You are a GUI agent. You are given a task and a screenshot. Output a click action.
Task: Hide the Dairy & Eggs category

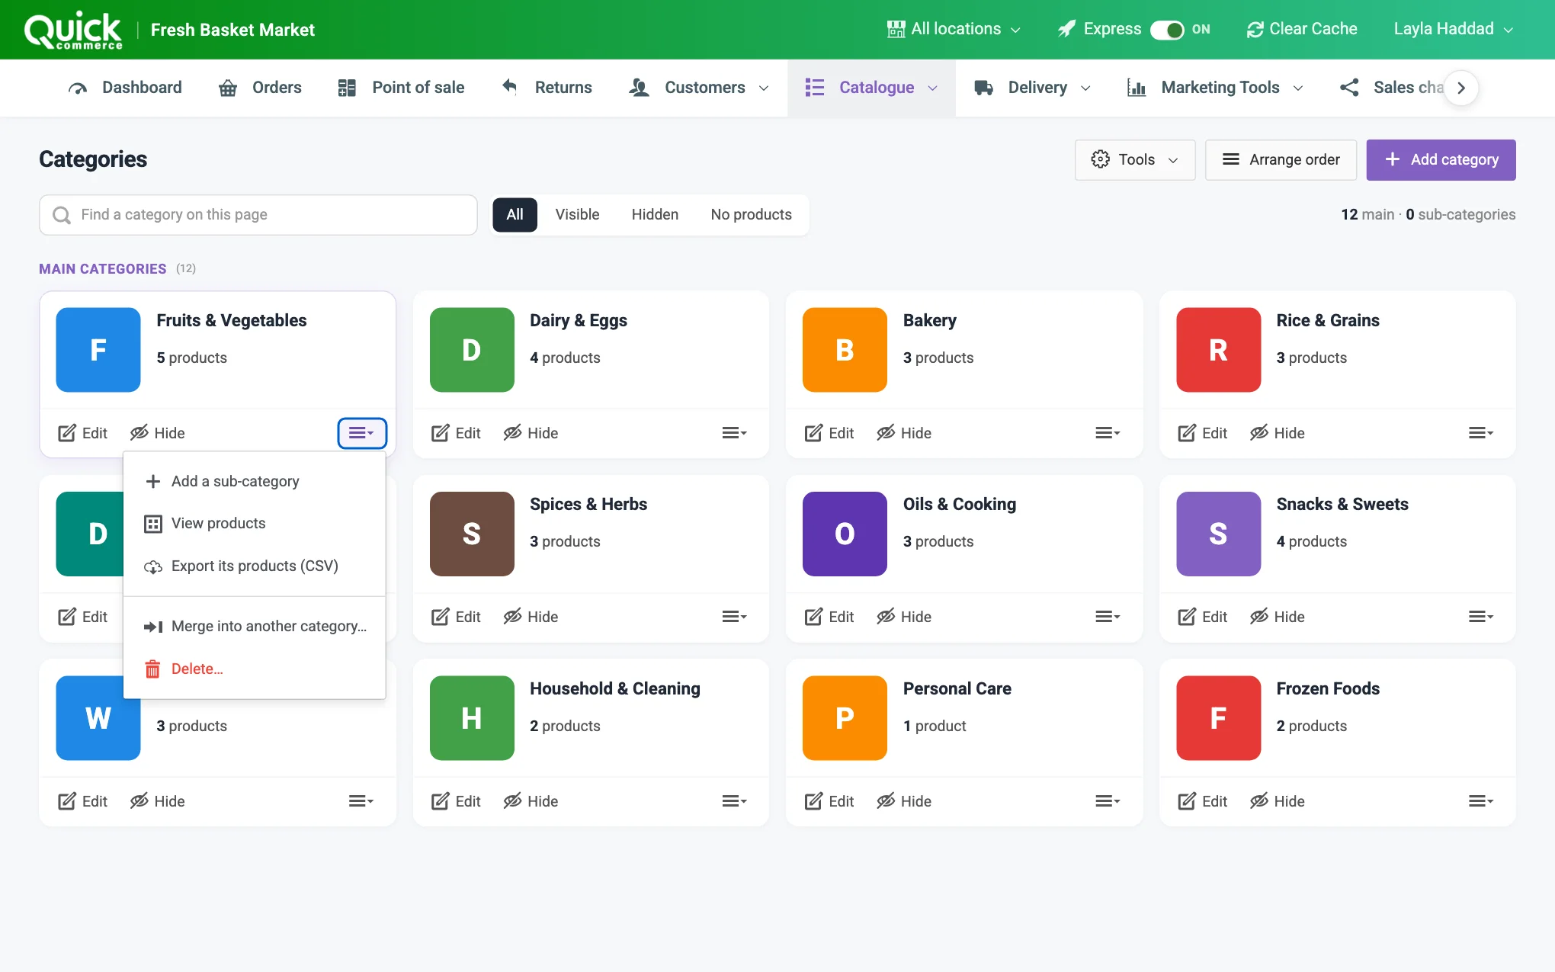(x=531, y=433)
